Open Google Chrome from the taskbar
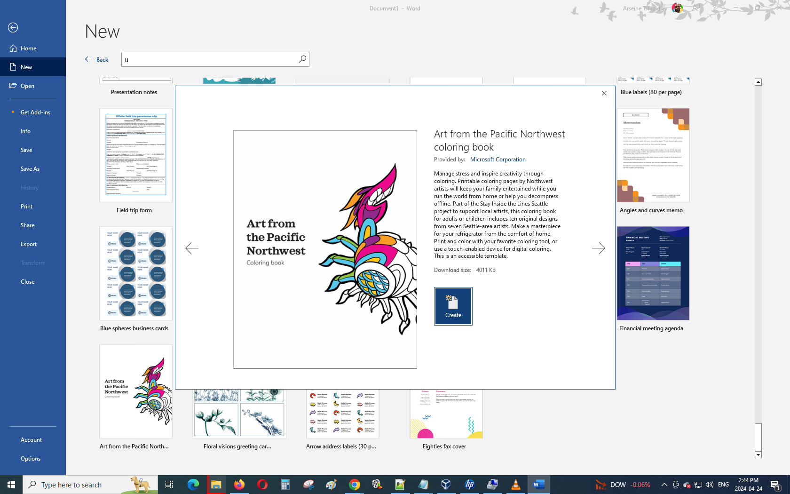This screenshot has width=790, height=494. point(354,485)
